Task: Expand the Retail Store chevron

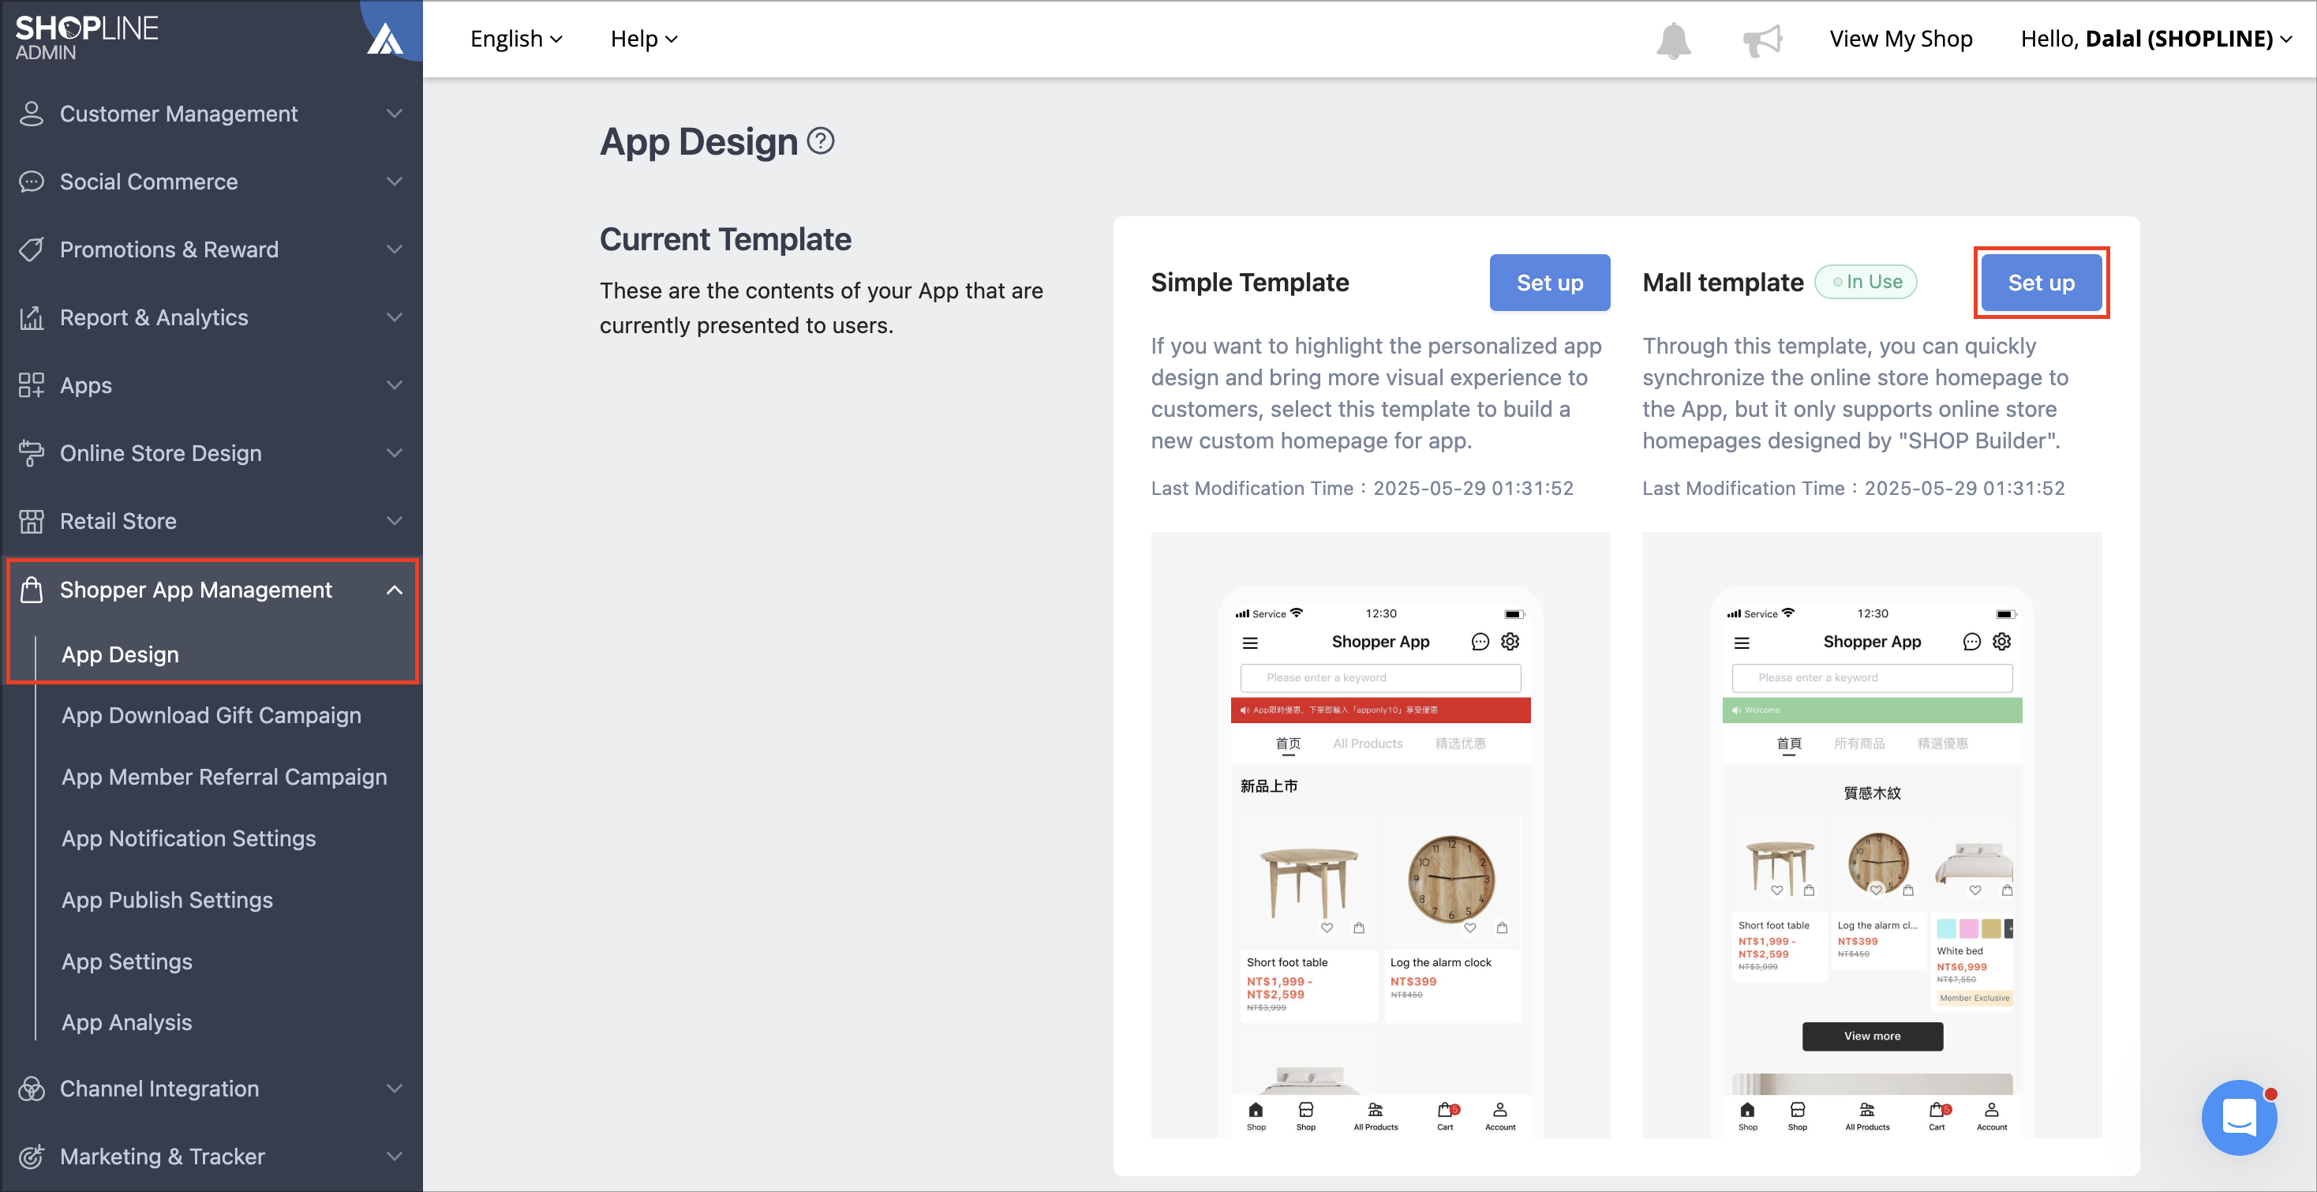Action: point(394,521)
